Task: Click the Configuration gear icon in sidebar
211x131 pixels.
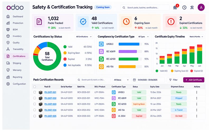Action: coord(8,84)
